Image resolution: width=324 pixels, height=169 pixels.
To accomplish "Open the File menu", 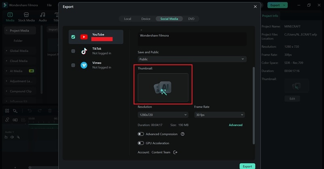I will [49, 5].
